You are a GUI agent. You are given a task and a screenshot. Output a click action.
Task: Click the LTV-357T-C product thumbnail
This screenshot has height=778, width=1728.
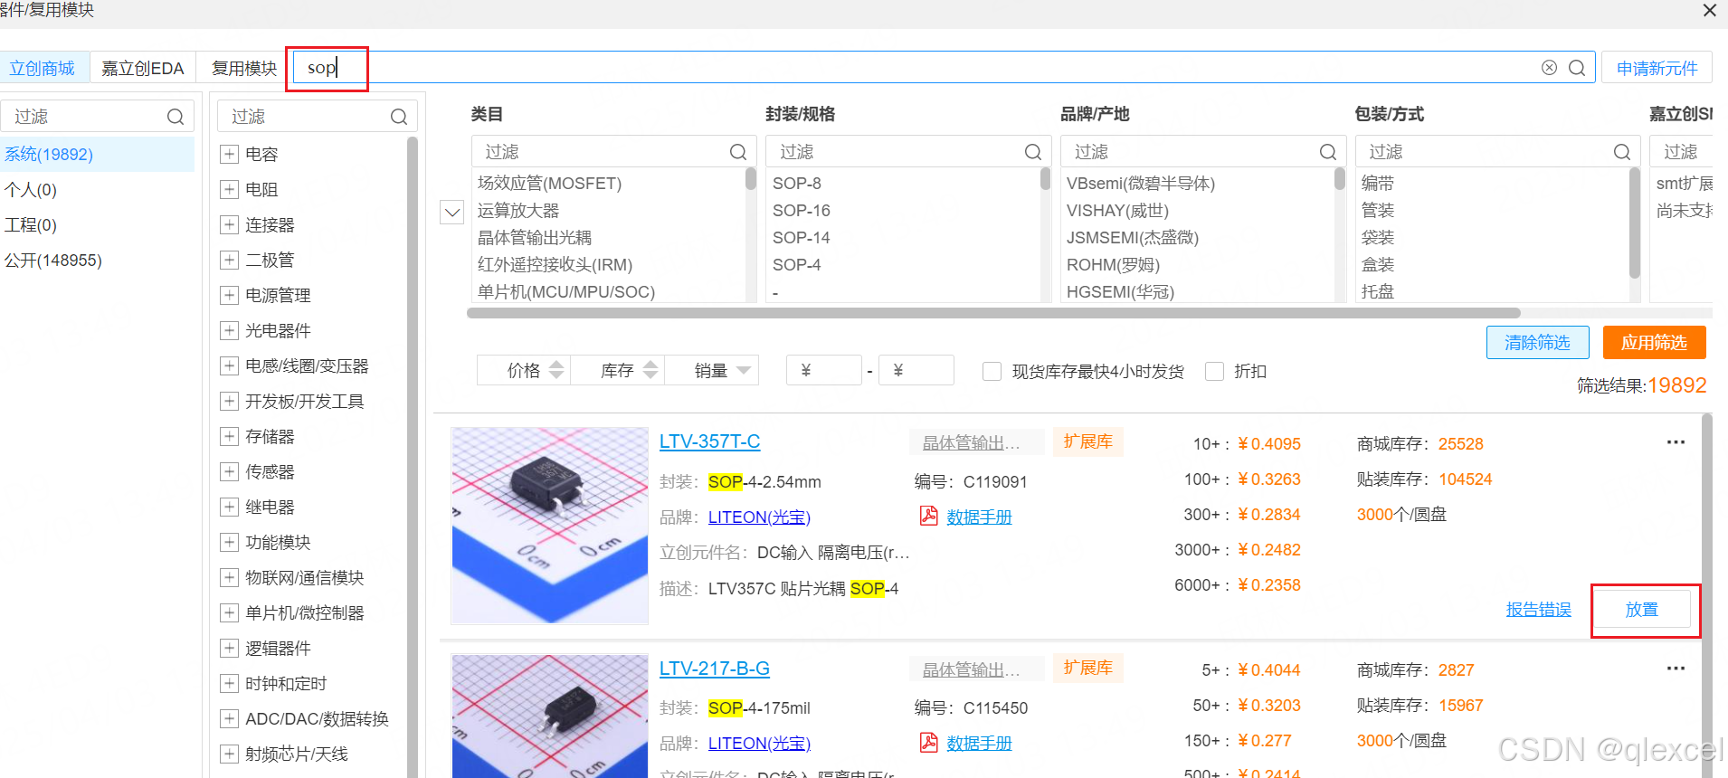550,526
